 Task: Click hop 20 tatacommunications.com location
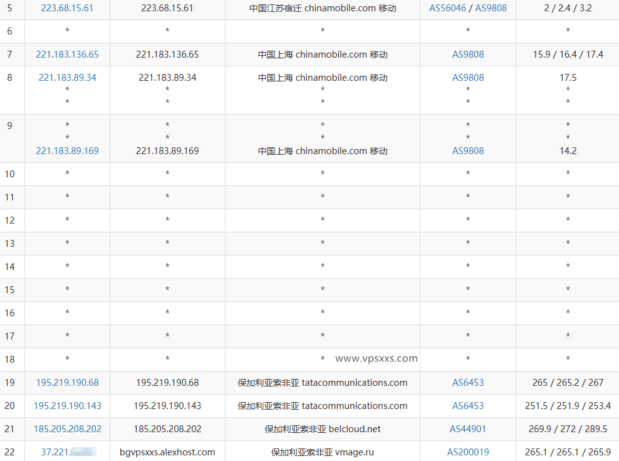click(x=323, y=406)
